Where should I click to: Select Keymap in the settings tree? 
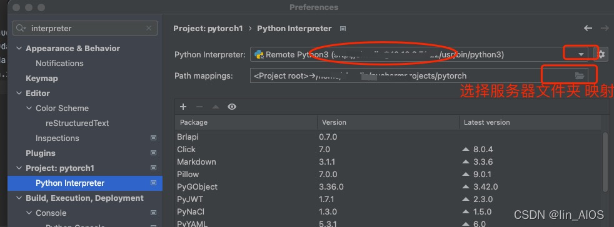pos(41,78)
